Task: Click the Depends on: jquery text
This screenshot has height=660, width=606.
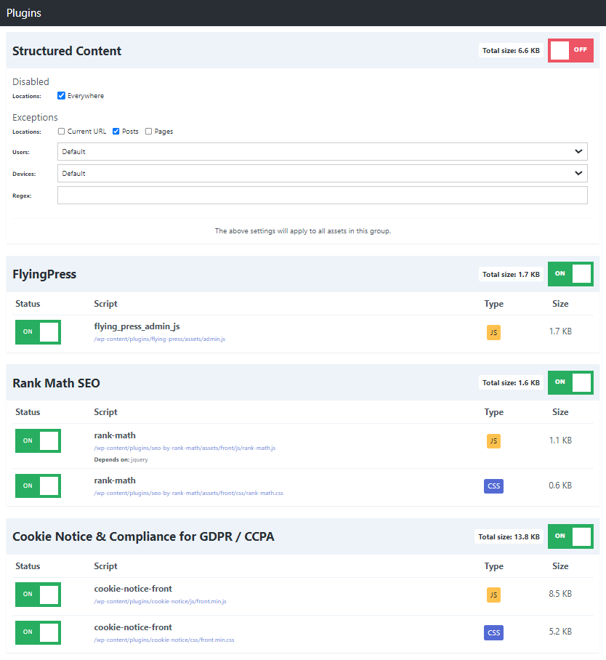Action: click(x=121, y=459)
